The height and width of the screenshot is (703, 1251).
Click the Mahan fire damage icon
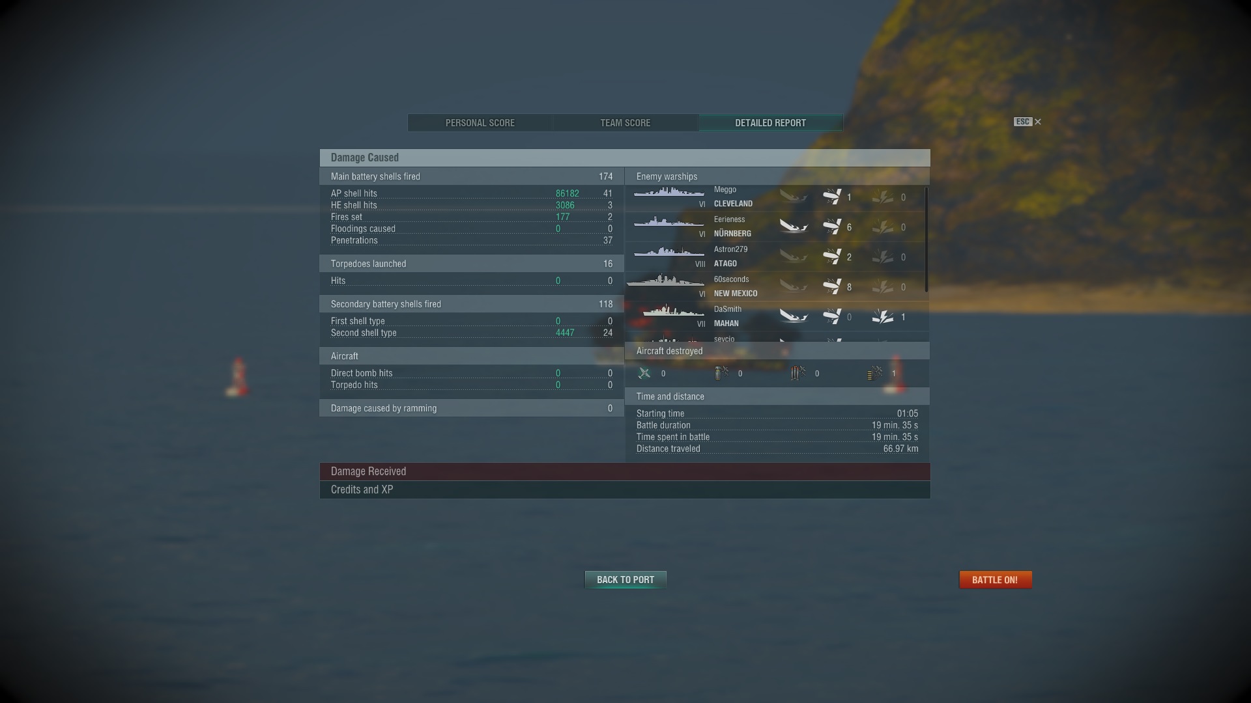pyautogui.click(x=883, y=317)
